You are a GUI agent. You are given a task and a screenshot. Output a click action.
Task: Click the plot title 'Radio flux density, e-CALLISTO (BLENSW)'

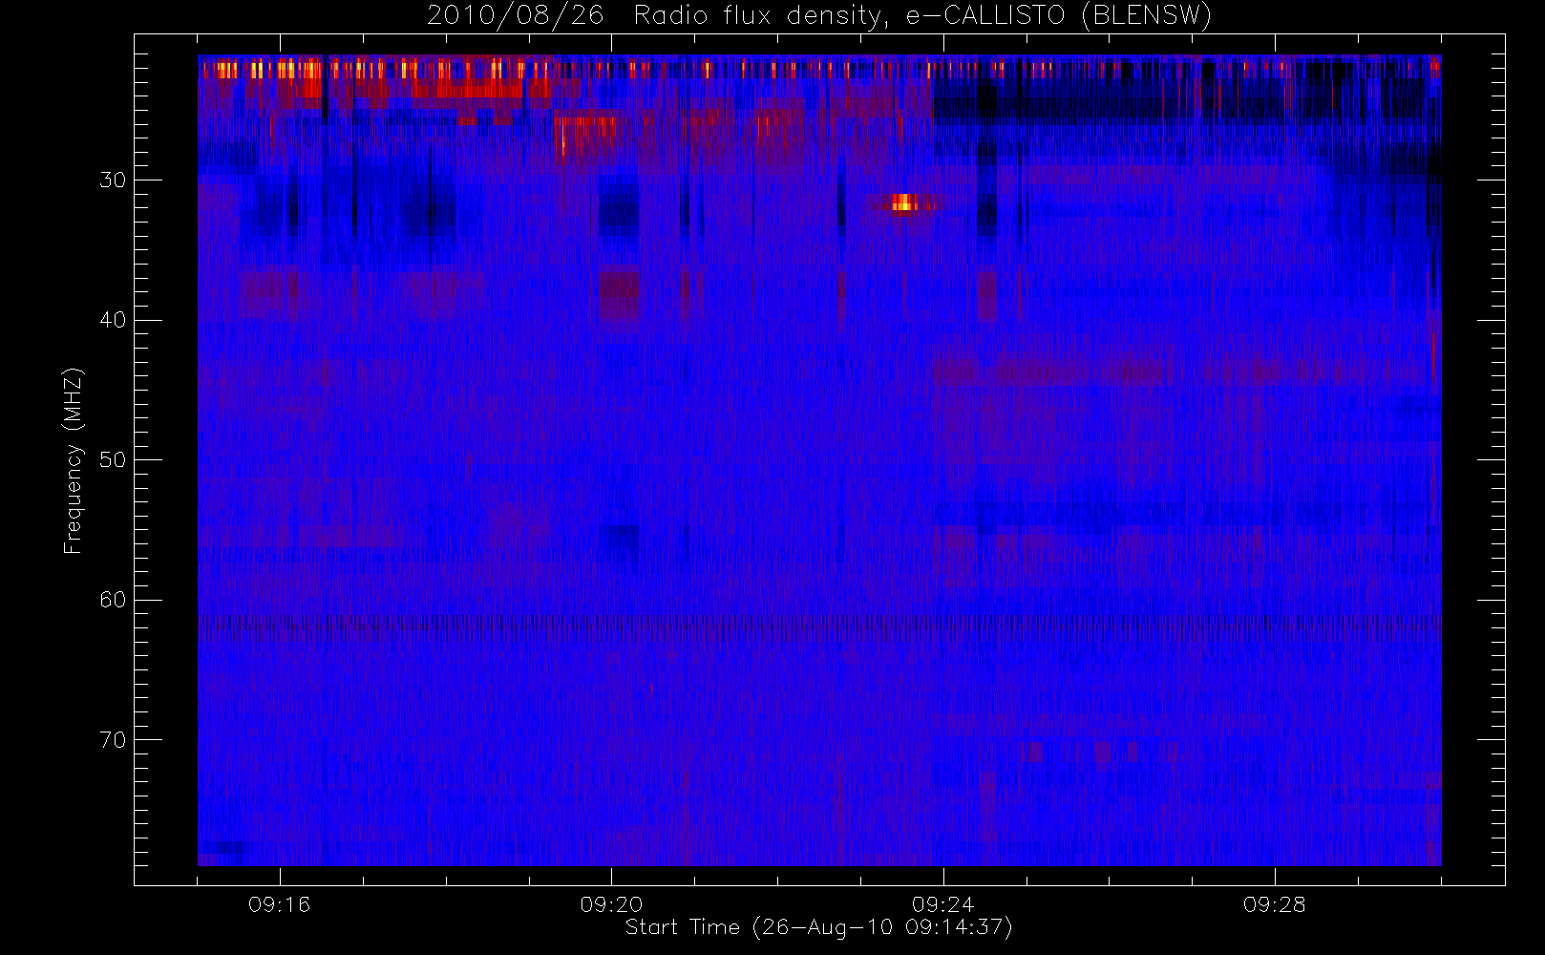click(922, 16)
